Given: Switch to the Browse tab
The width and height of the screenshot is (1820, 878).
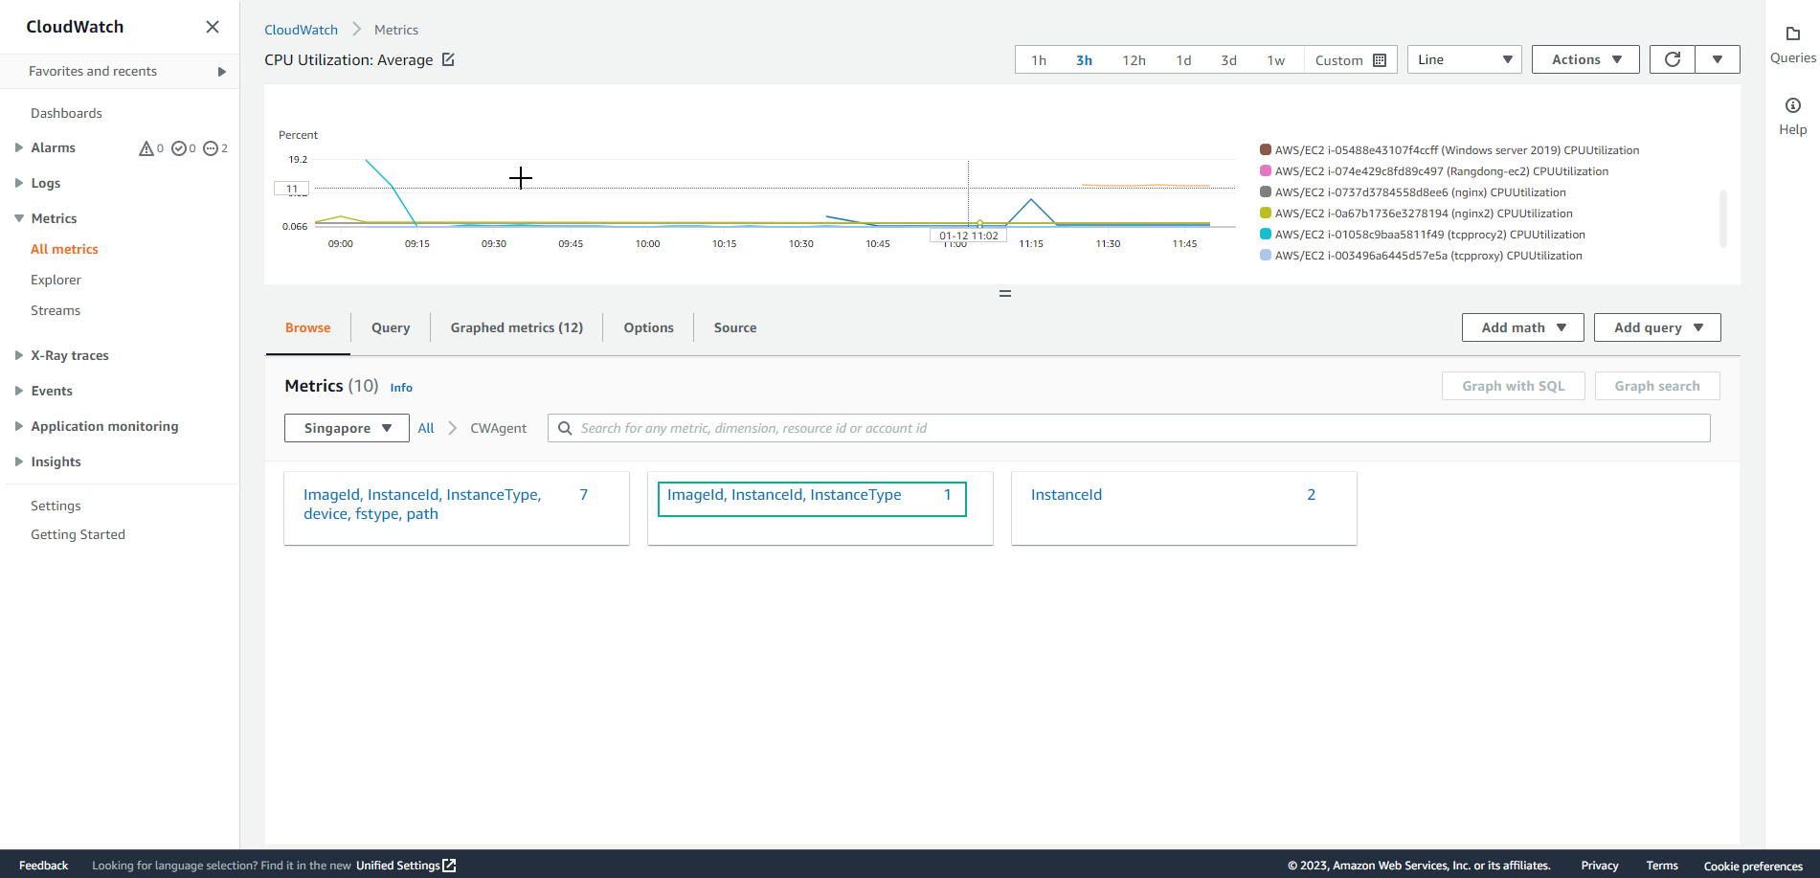Looking at the screenshot, I should (x=308, y=327).
